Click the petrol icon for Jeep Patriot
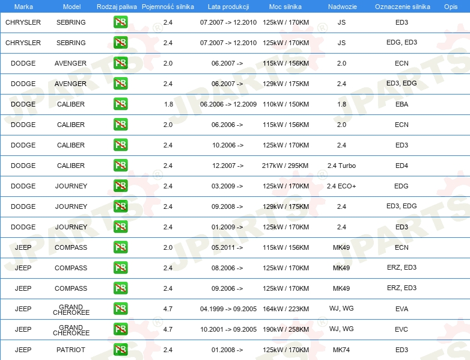Screen dimensions: 470x360 120,350
